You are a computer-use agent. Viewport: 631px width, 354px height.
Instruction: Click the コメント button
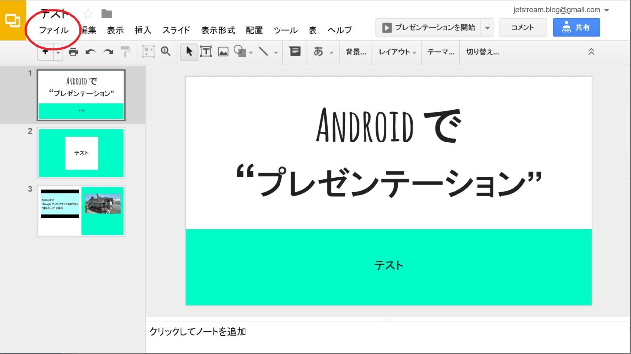pos(523,28)
